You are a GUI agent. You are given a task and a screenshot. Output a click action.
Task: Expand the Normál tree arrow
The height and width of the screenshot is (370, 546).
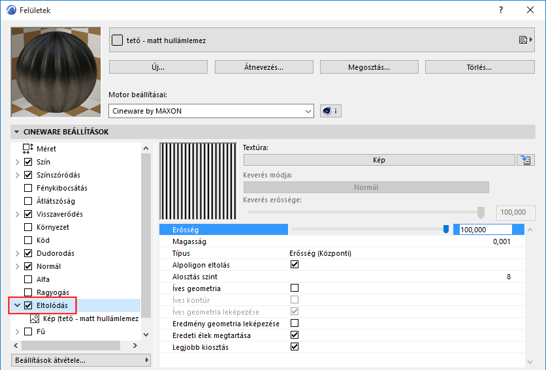tap(17, 266)
